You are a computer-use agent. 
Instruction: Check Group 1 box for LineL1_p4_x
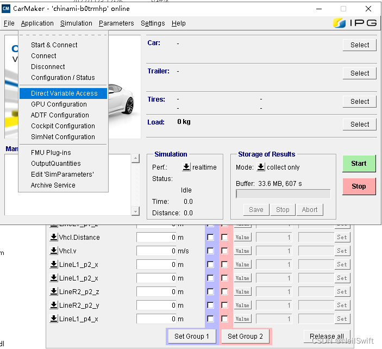pyautogui.click(x=210, y=319)
